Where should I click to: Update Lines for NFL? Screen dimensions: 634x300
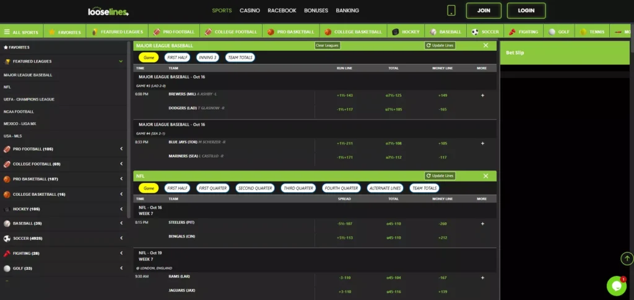point(440,175)
